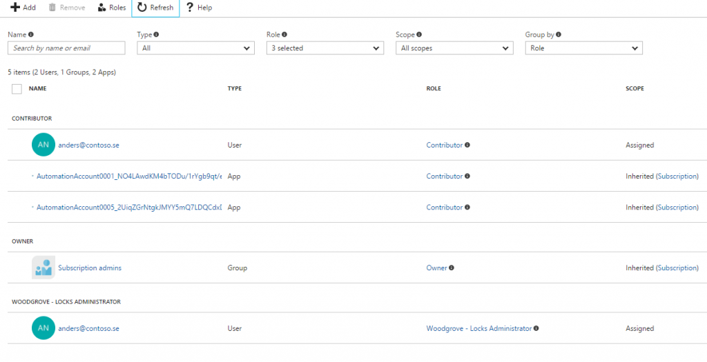Open anders@contoso.se under Contributor group
The image size is (707, 362).
tap(89, 145)
